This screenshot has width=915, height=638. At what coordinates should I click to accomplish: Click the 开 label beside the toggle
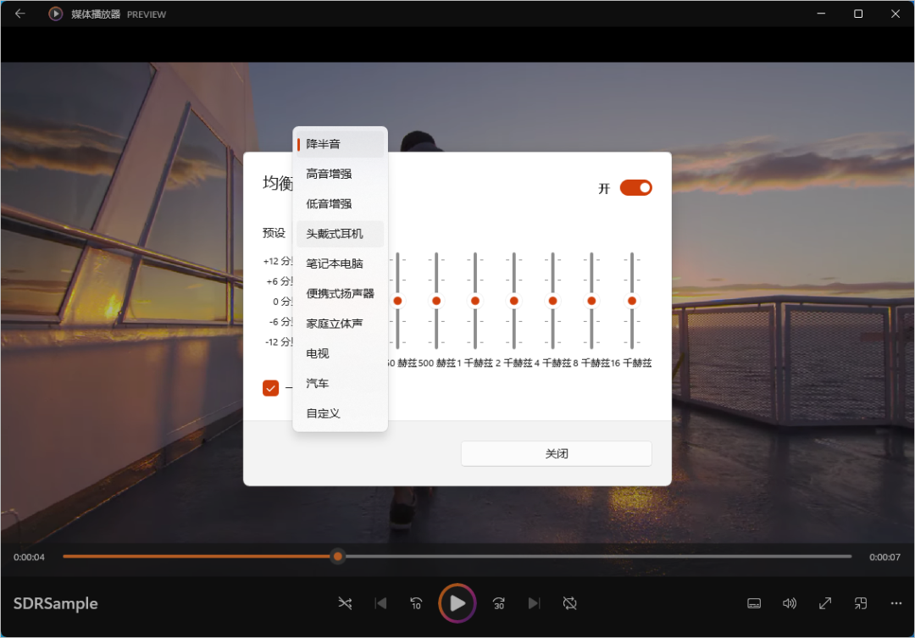click(x=604, y=188)
